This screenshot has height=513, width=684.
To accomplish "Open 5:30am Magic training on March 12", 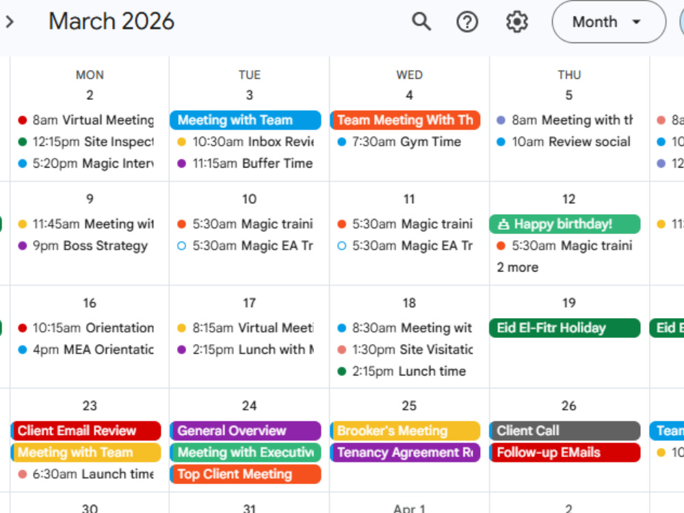I will [x=565, y=246].
